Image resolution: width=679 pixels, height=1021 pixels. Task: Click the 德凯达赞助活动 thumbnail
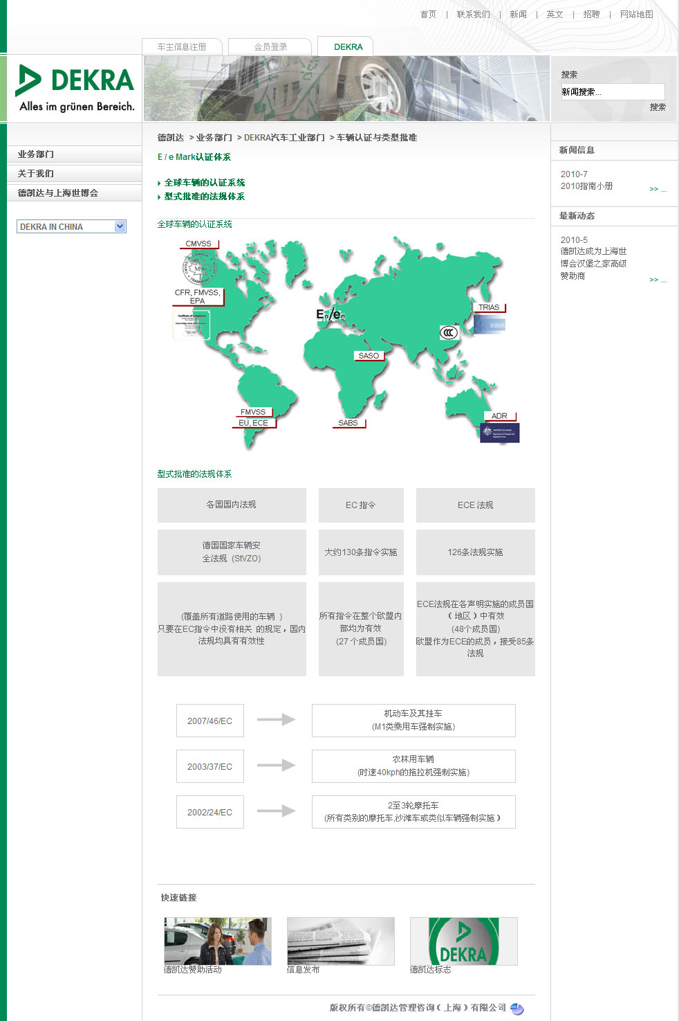(218, 941)
